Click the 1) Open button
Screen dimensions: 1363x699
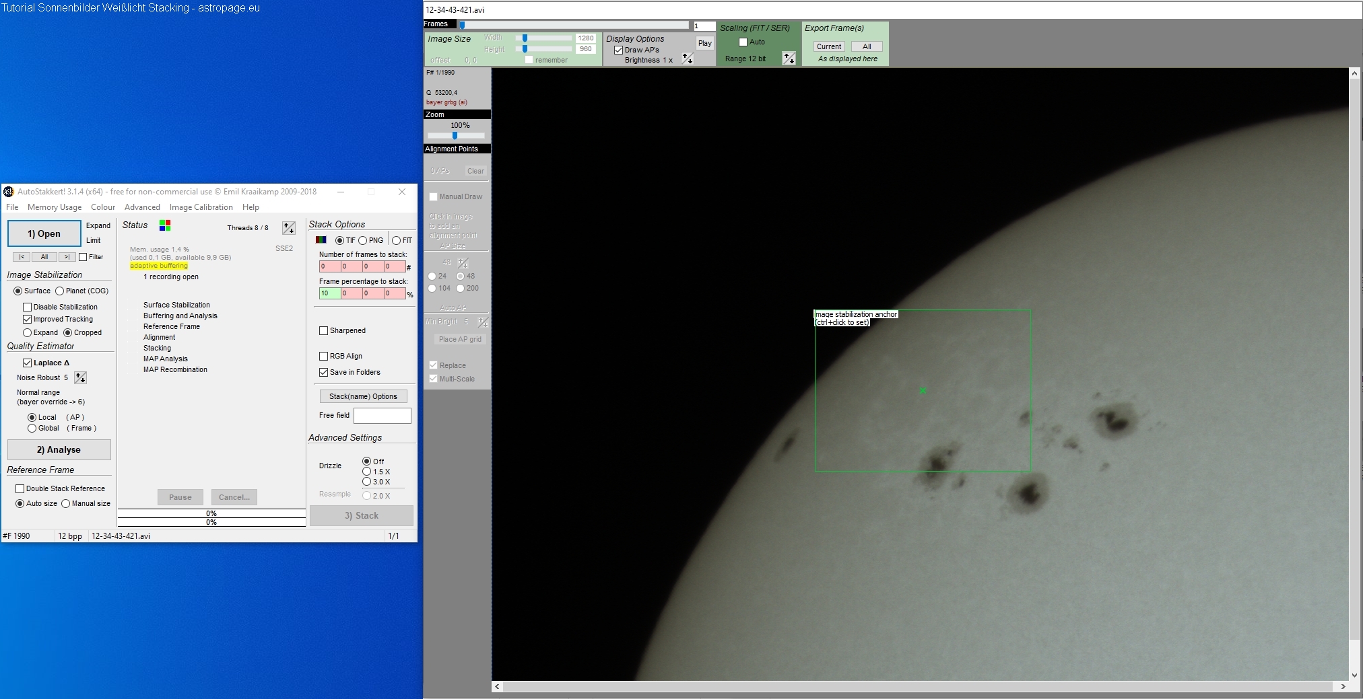pos(44,233)
